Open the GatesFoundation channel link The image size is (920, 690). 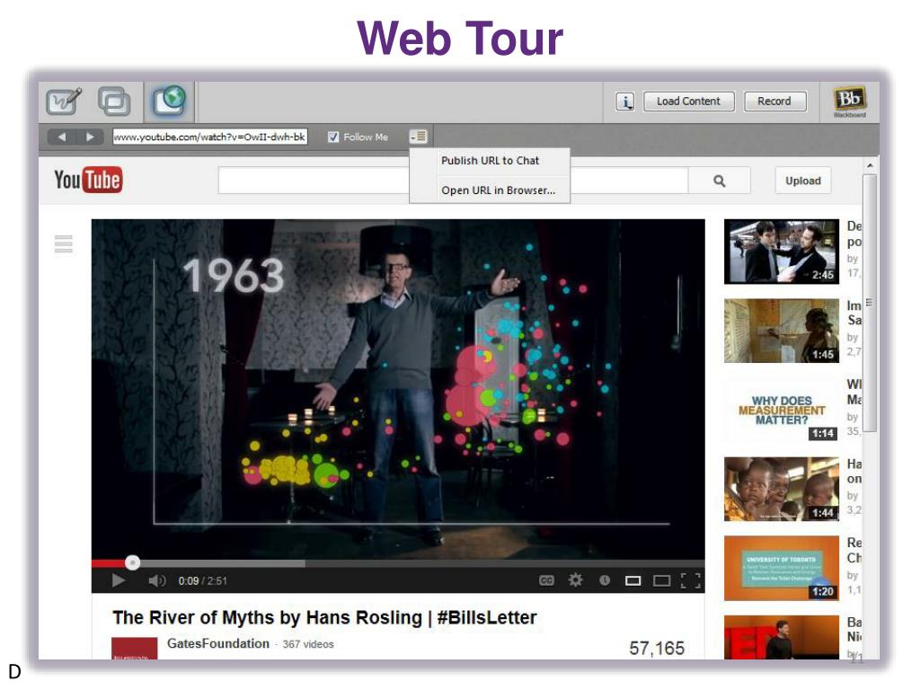click(x=218, y=643)
